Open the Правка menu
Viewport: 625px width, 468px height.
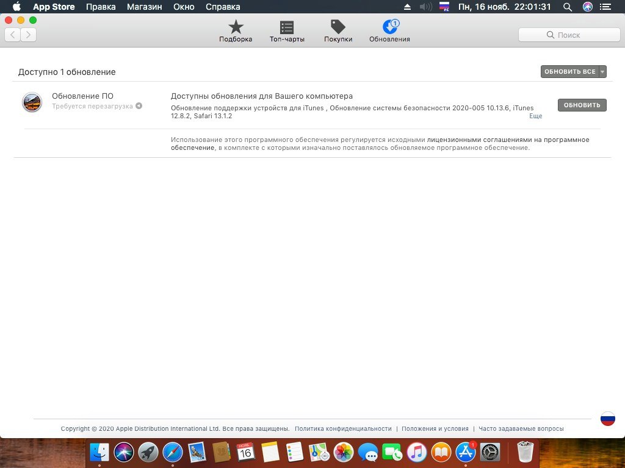[101, 7]
